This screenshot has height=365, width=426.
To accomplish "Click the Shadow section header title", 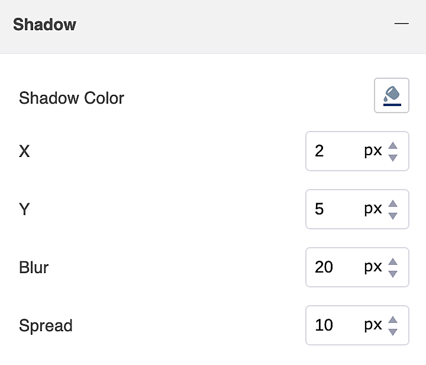I will pyautogui.click(x=44, y=24).
